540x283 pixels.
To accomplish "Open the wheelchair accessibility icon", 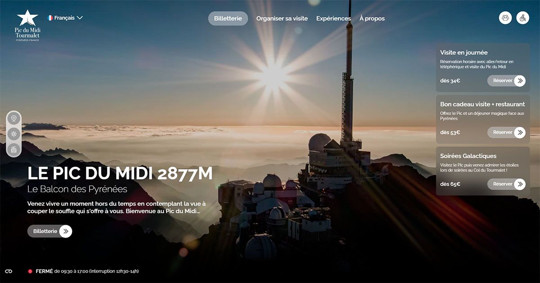I will pos(522,18).
